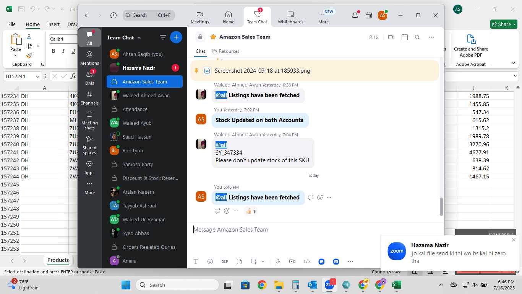Open the emoji picker in composer
Image resolution: width=522 pixels, height=294 pixels.
tap(210, 261)
